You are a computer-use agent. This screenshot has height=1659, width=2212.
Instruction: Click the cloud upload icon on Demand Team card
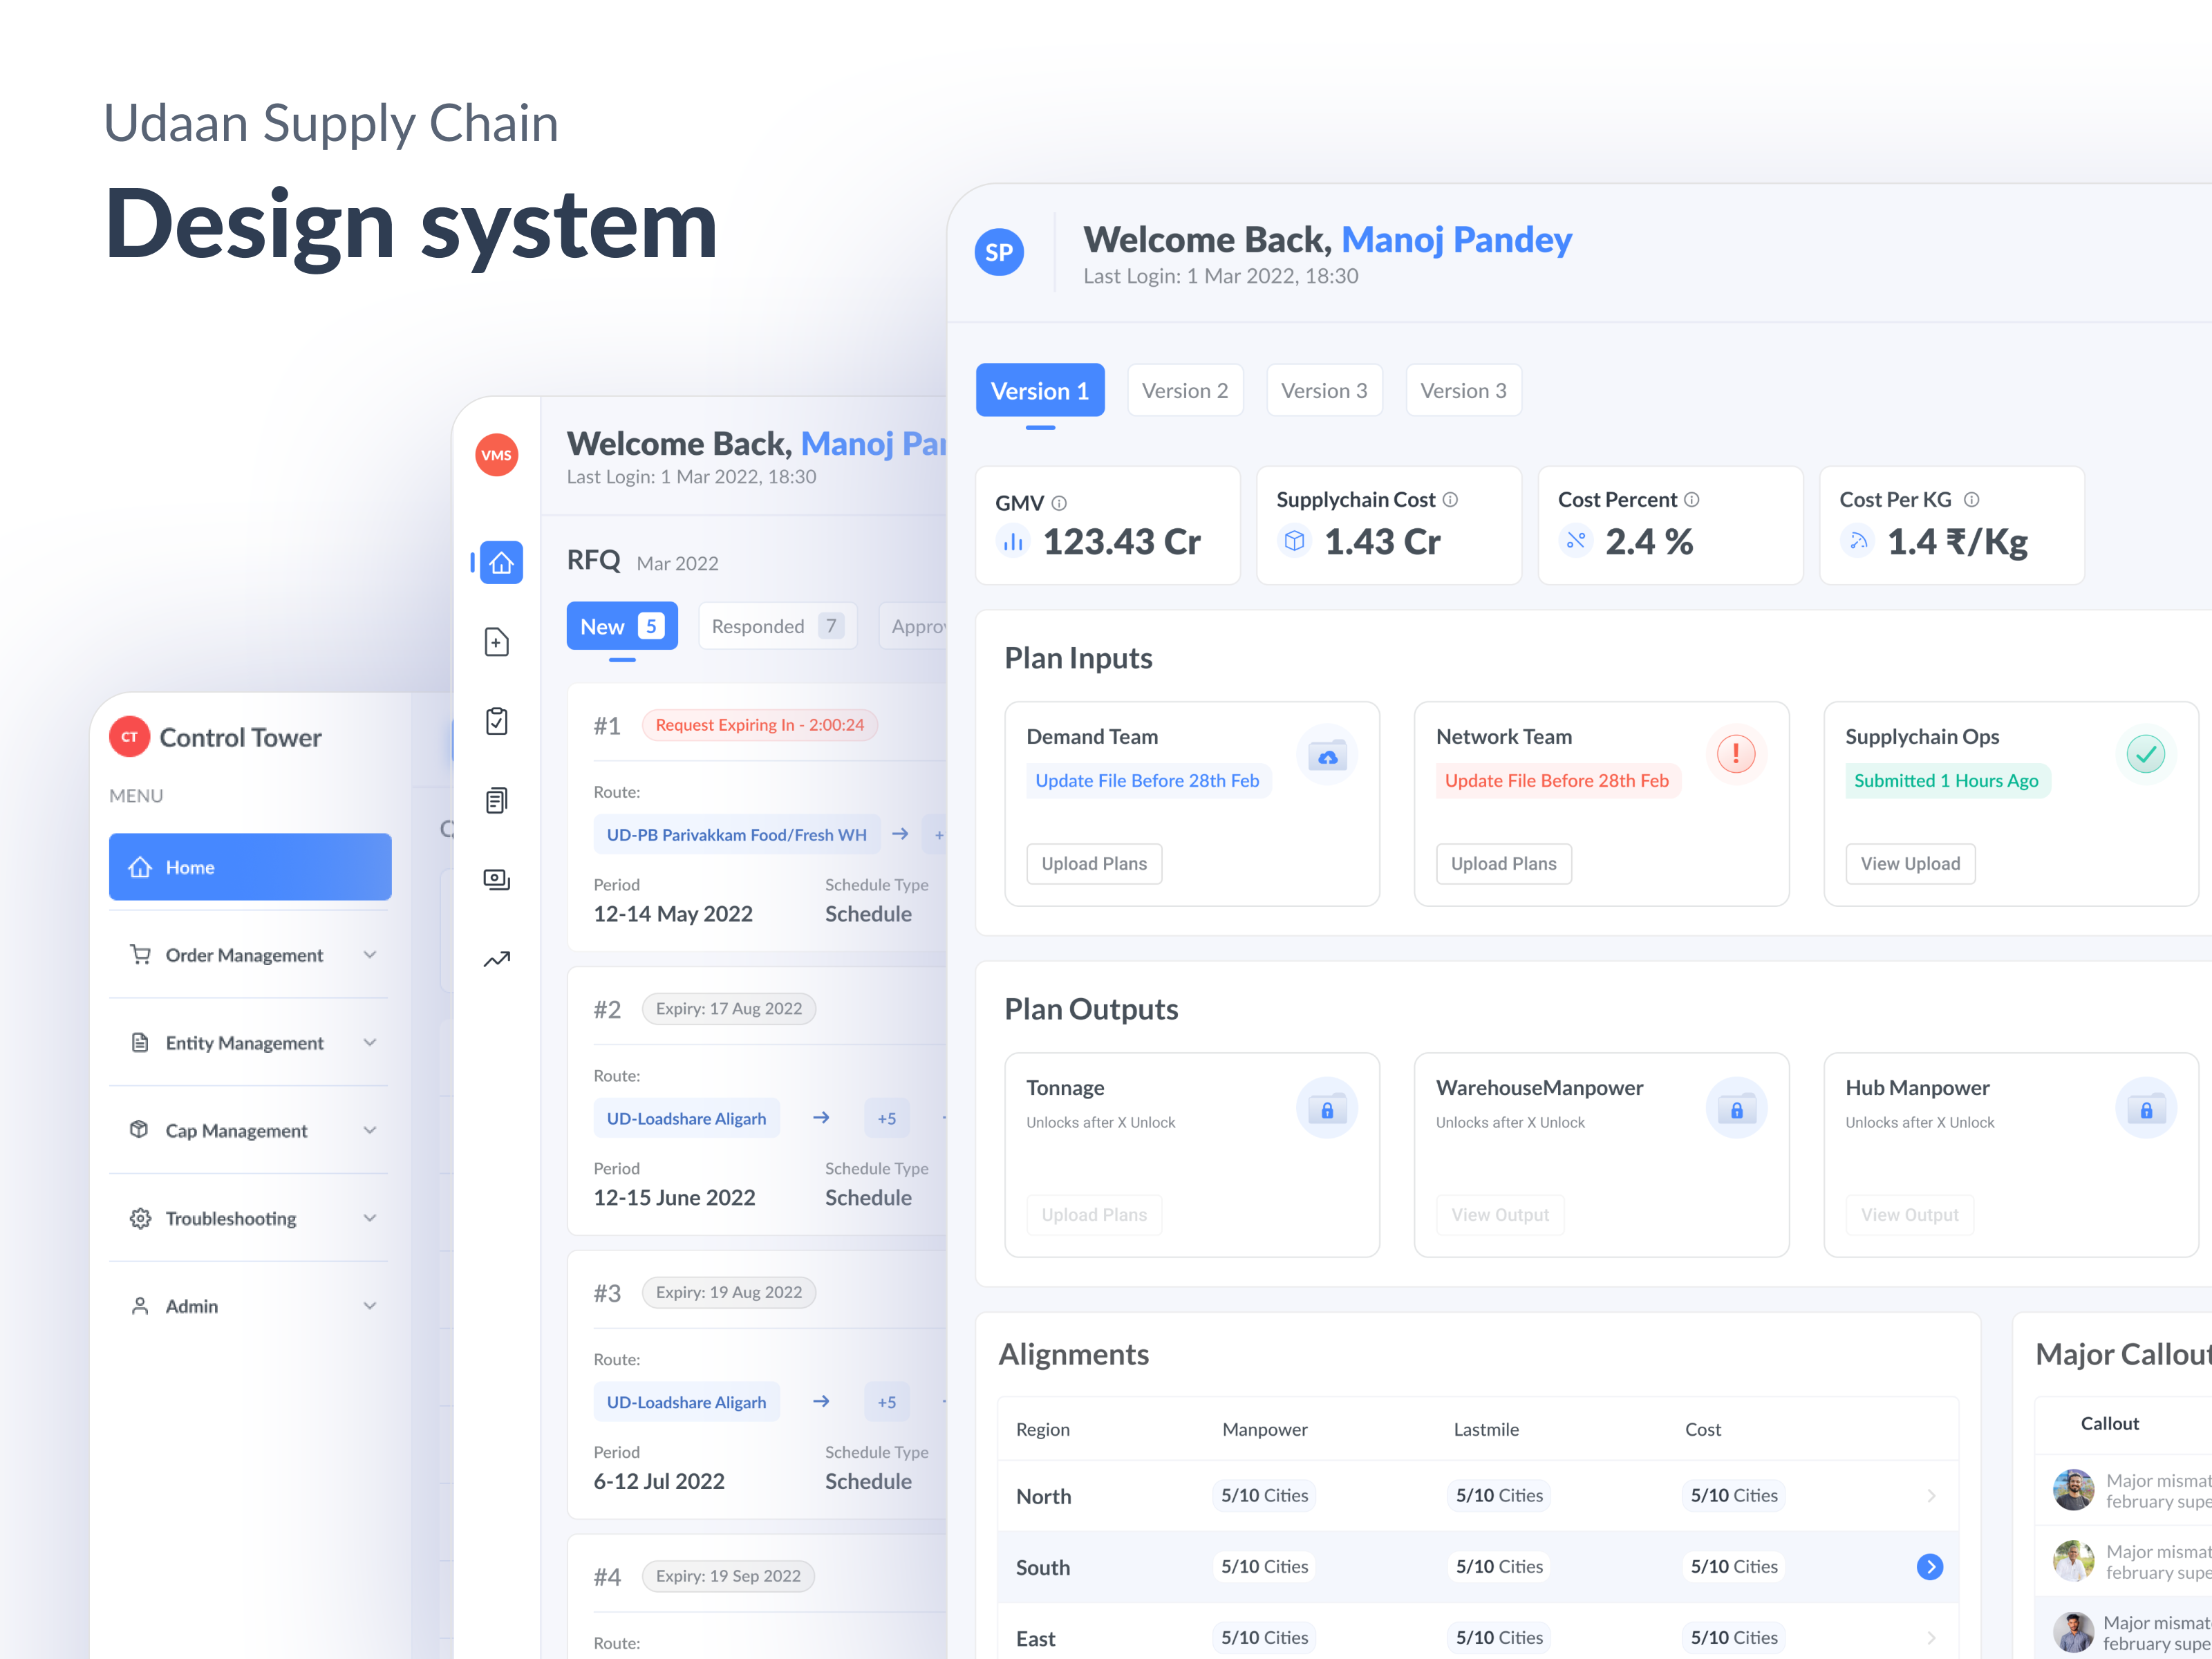pyautogui.click(x=1326, y=755)
